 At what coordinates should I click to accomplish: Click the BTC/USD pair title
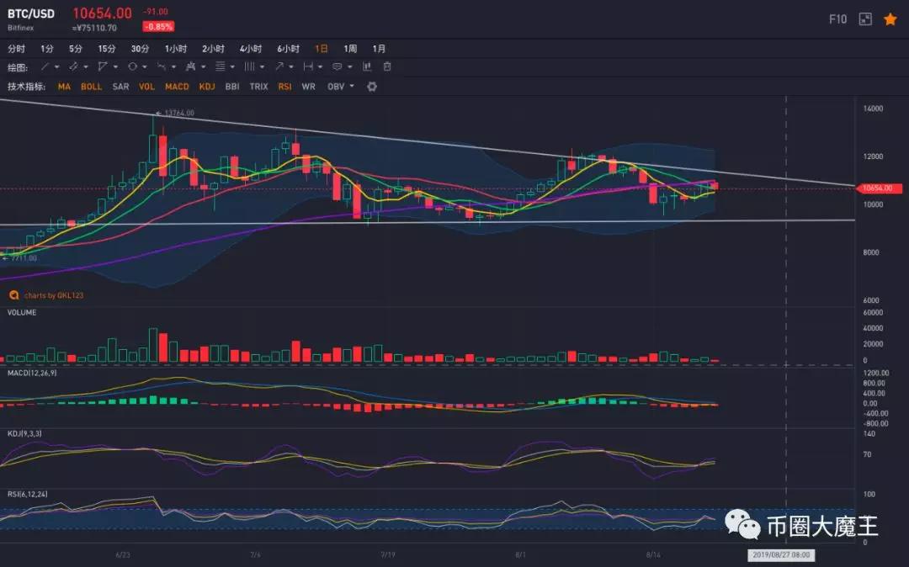pyautogui.click(x=31, y=13)
